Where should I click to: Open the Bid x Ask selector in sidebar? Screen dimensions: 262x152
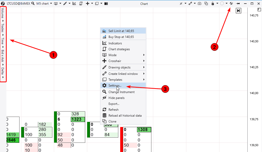click(x=3, y=58)
